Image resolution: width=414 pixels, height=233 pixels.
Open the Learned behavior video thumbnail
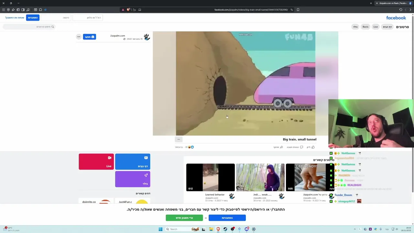pyautogui.click(x=211, y=177)
